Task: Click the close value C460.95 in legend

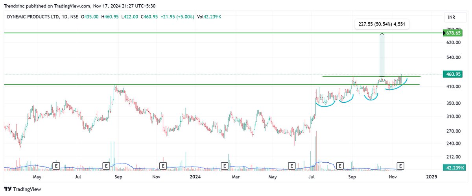Action: point(150,16)
